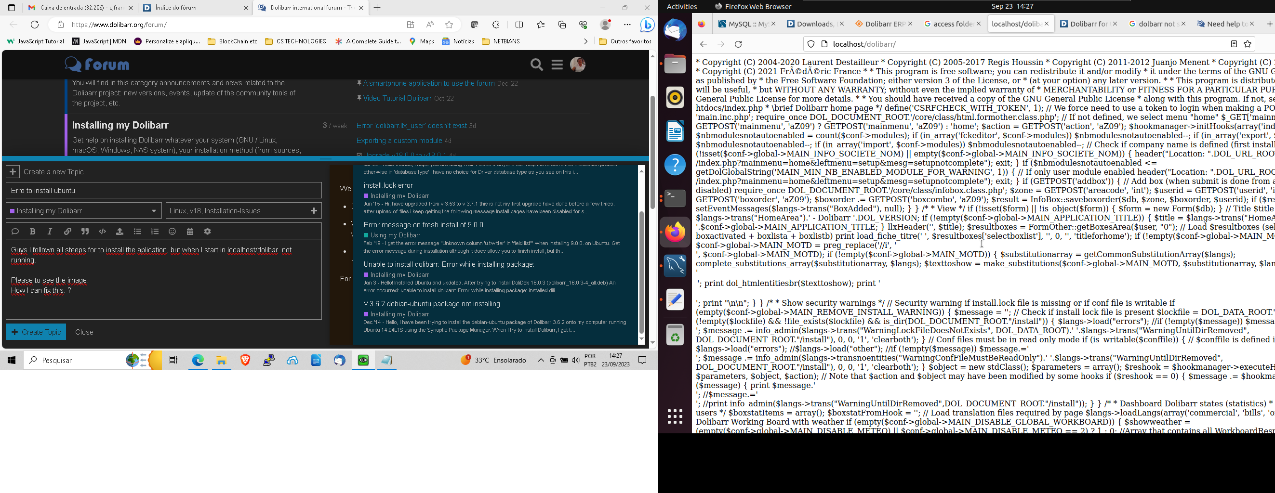The width and height of the screenshot is (1275, 493).
Task: Bookmark localhost page with Firefox star icon
Action: pyautogui.click(x=1248, y=44)
